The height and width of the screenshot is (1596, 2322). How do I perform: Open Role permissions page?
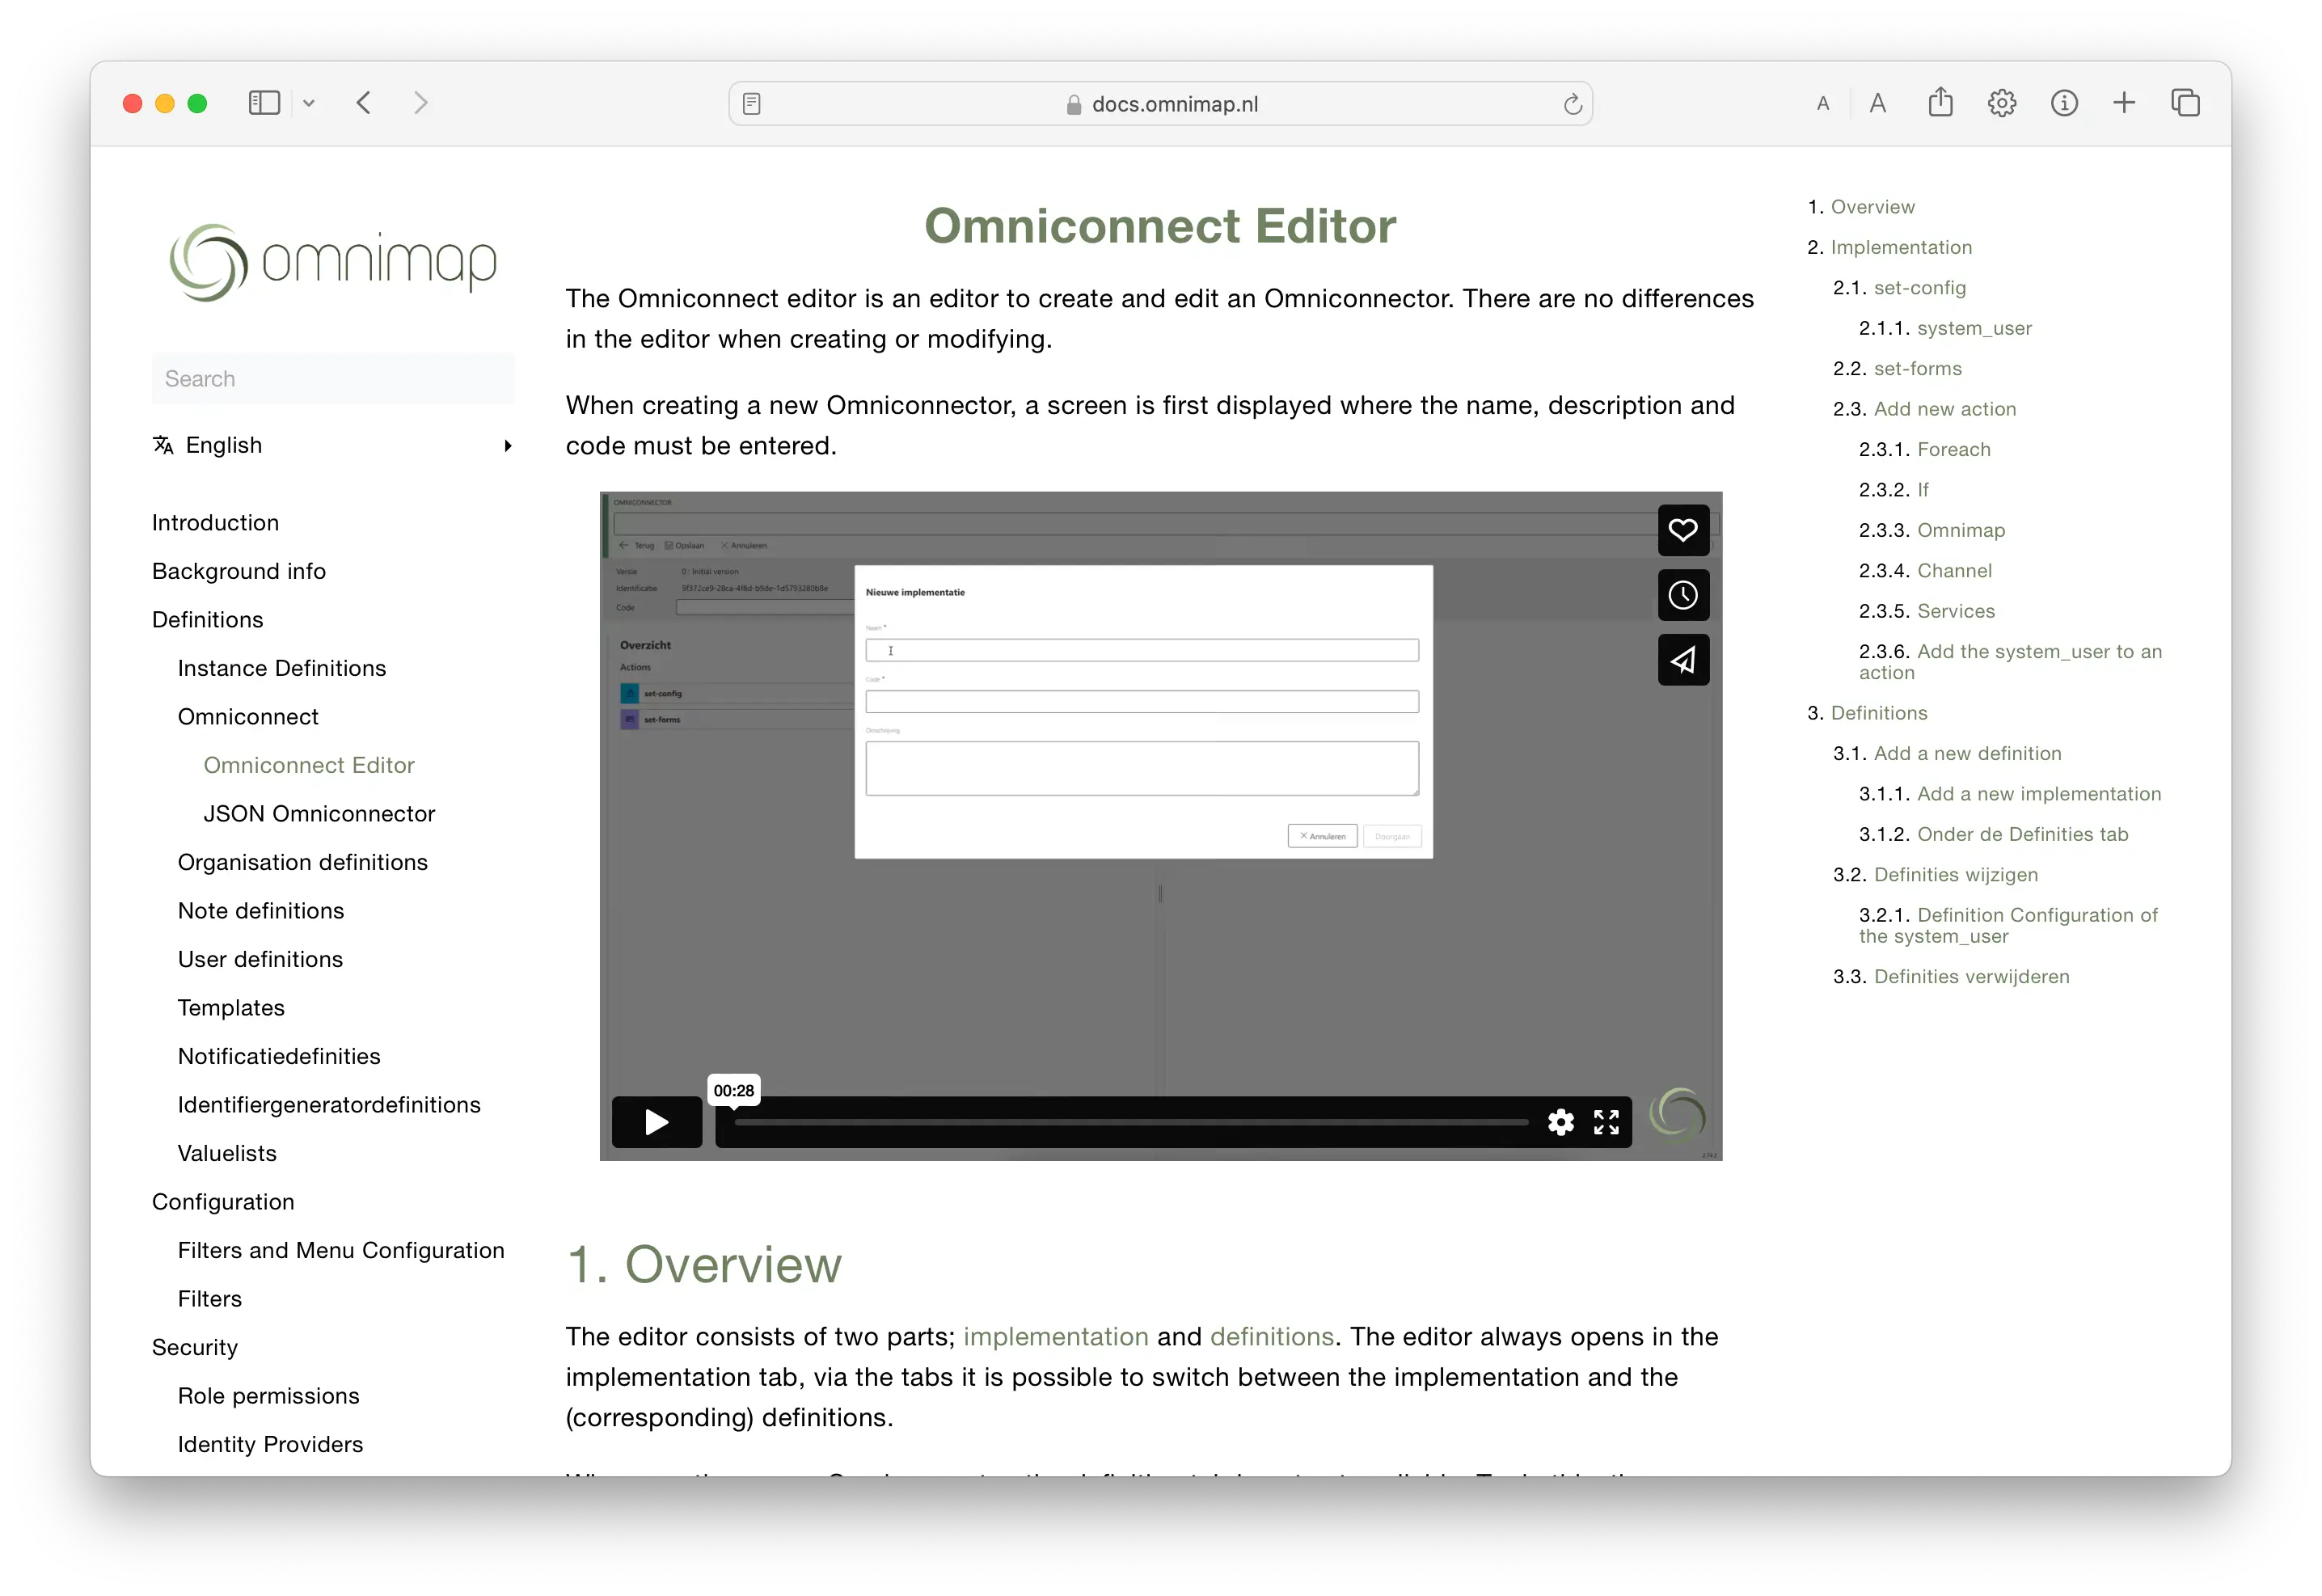pyautogui.click(x=268, y=1396)
